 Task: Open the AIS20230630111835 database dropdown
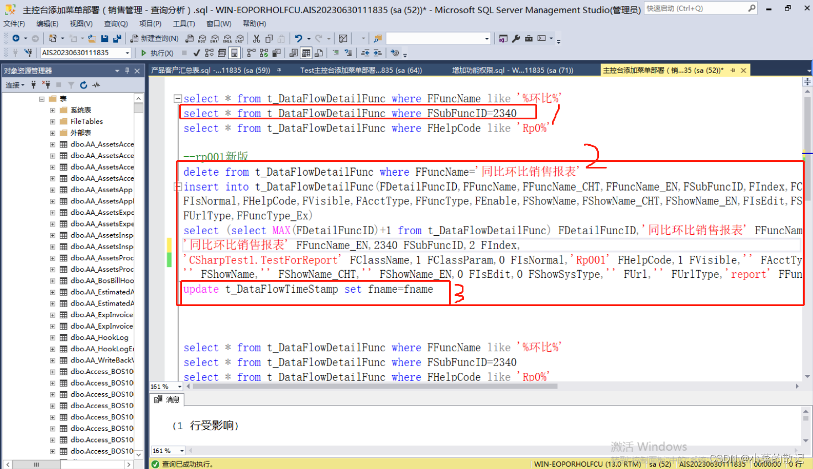tap(127, 52)
